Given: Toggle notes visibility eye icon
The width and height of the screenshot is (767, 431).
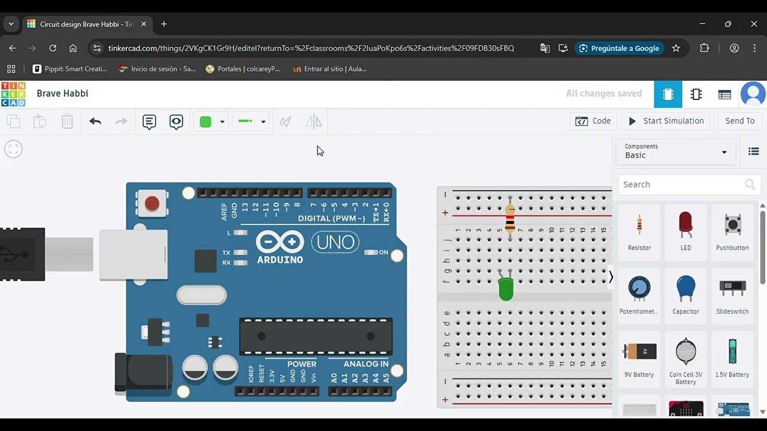Looking at the screenshot, I should click(x=176, y=122).
